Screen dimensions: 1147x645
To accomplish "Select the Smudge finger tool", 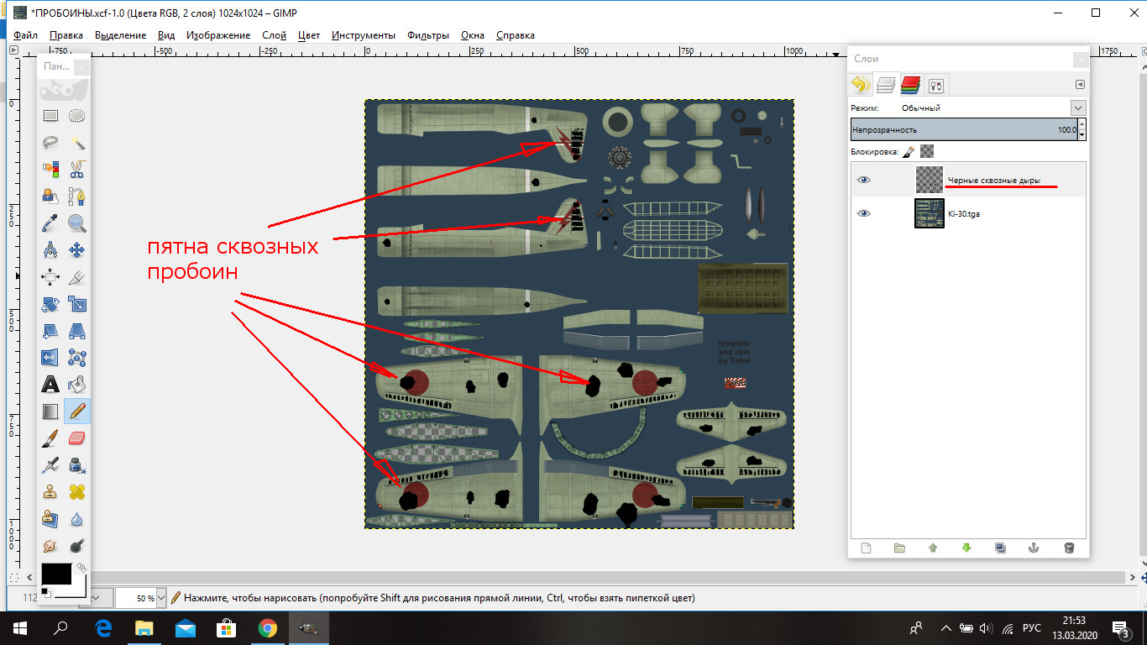I will [x=50, y=546].
